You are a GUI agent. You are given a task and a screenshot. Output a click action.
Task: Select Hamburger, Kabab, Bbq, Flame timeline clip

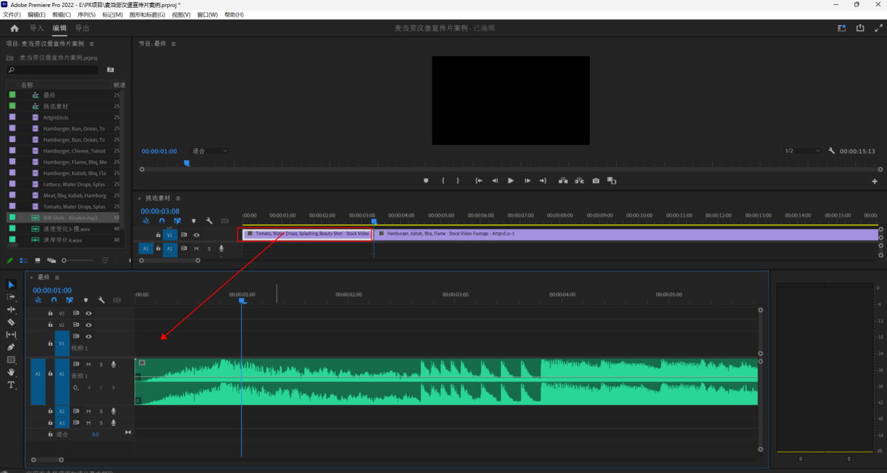click(x=626, y=234)
